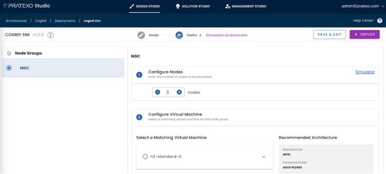Expand the n2-standard-4 machine details chevron
Image resolution: width=386 pixels, height=174 pixels.
[264, 156]
